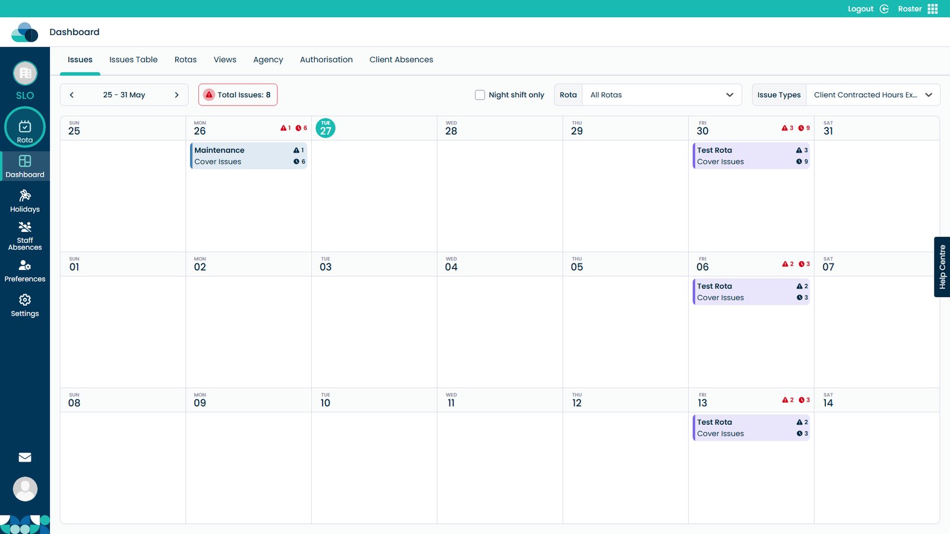Image resolution: width=950 pixels, height=534 pixels.
Task: Open Maintenance Cover Issues on Monday 26
Action: coord(248,156)
